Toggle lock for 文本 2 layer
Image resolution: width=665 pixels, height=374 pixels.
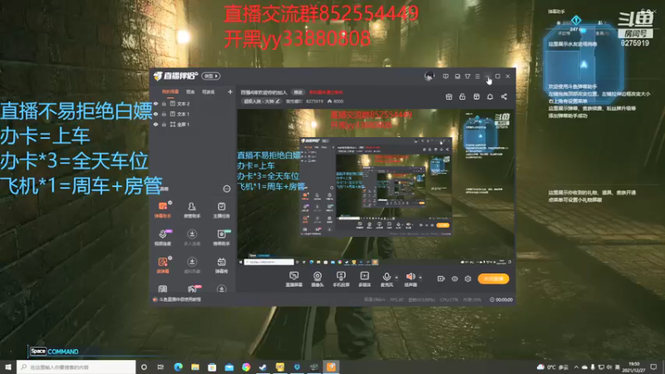(164, 103)
